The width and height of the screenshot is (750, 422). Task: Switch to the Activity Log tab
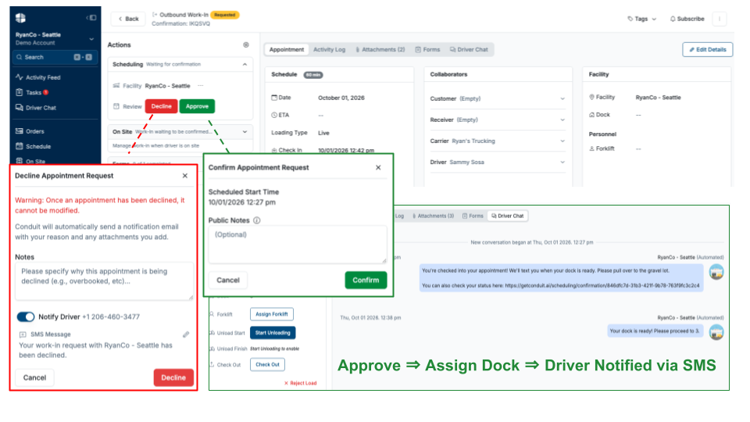click(x=329, y=49)
